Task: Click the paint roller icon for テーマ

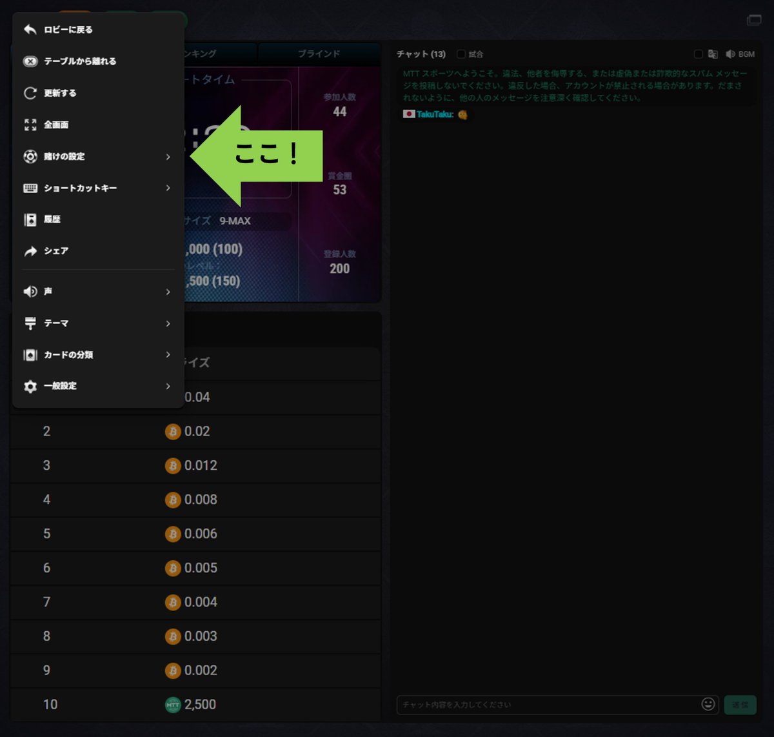Action: pyautogui.click(x=30, y=323)
